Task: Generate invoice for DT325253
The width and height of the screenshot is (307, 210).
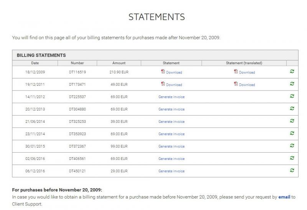Action: [x=172, y=122]
